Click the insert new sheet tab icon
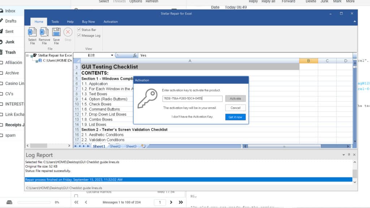The width and height of the screenshot is (370, 208). pos(143,146)
